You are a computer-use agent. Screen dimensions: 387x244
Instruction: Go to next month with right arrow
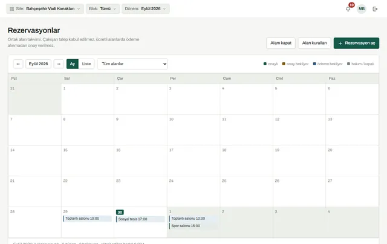pyautogui.click(x=59, y=64)
